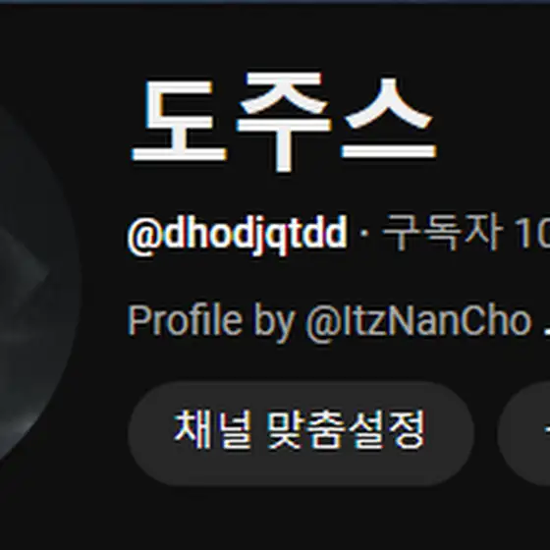Click the word Profile in channel description

(185, 320)
